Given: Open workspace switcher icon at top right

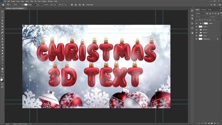Looking at the screenshot, I should click(215, 5).
